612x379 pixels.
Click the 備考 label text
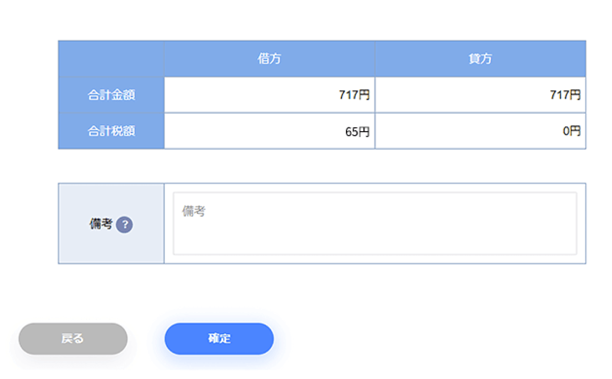(x=101, y=224)
